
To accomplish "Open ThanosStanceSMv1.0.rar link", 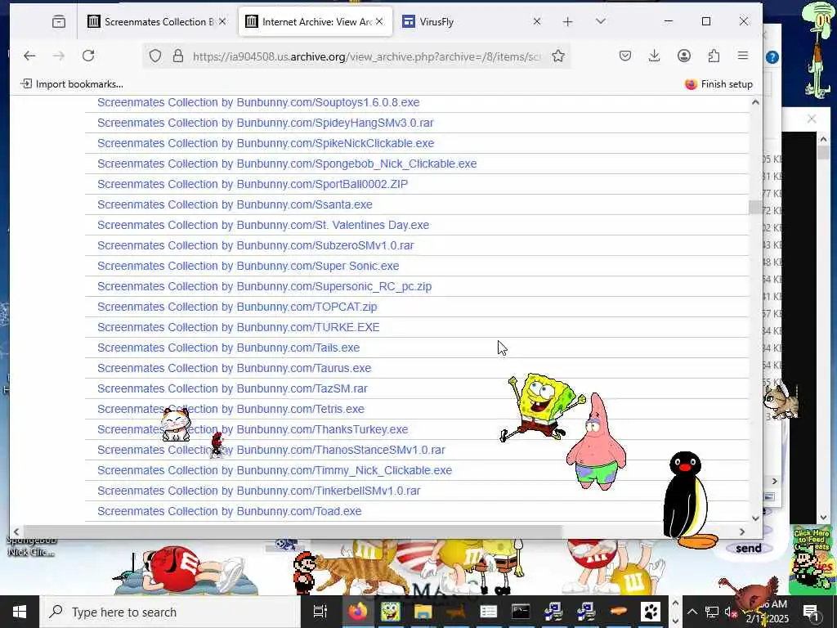I will click(271, 451).
